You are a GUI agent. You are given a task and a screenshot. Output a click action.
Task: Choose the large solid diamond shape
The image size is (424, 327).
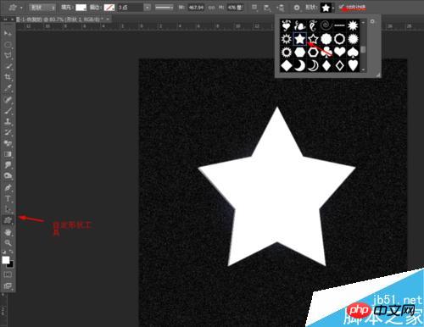(287, 65)
